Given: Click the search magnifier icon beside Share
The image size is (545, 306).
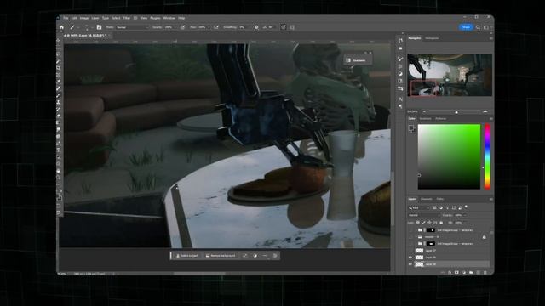Looking at the screenshot, I should point(479,27).
